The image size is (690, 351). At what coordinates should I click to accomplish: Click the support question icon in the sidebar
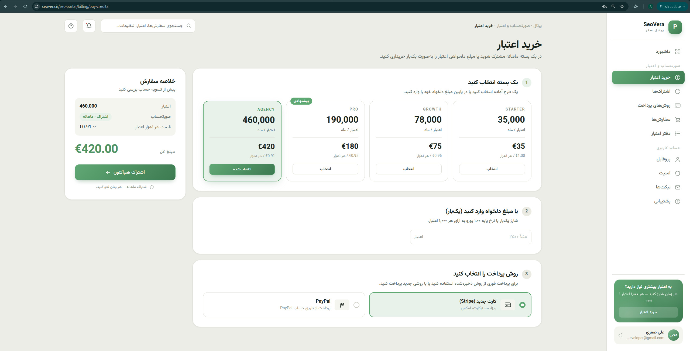click(x=678, y=201)
